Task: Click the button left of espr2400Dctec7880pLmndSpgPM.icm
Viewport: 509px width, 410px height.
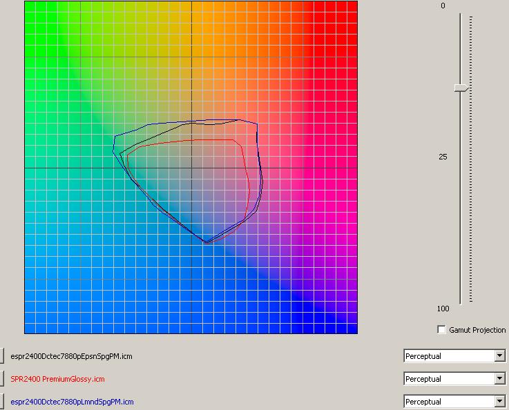Action: click(x=1, y=402)
